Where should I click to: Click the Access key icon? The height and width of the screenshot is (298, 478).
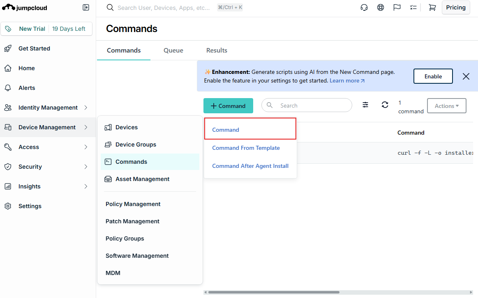pyautogui.click(x=8, y=147)
